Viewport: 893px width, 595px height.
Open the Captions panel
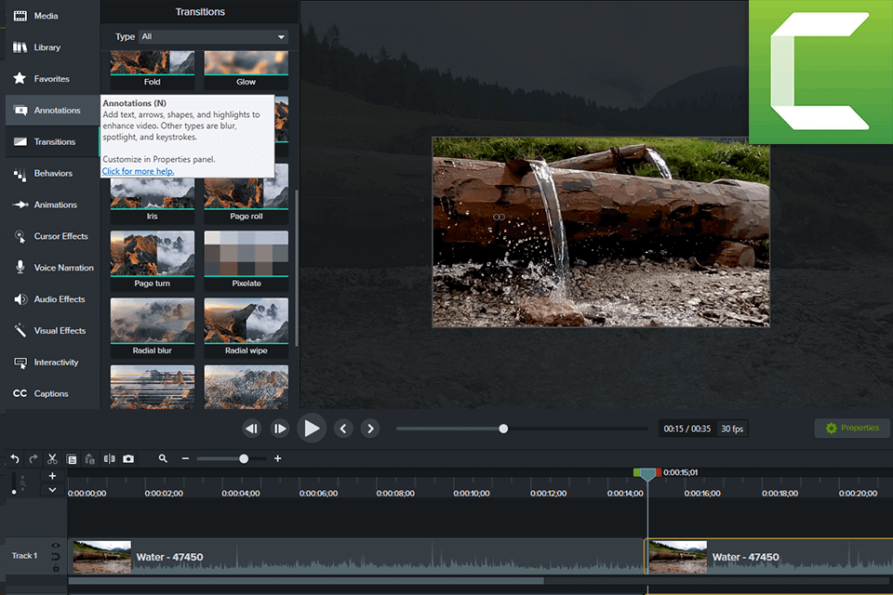coord(51,393)
